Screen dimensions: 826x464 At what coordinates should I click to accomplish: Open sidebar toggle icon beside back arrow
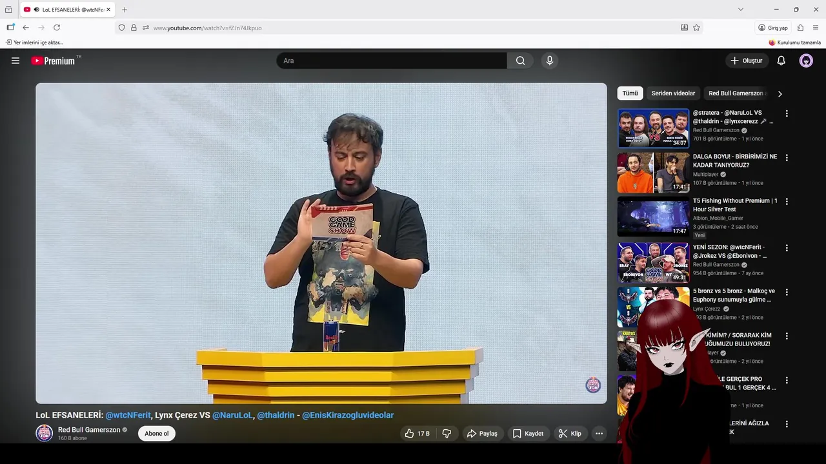tap(10, 28)
